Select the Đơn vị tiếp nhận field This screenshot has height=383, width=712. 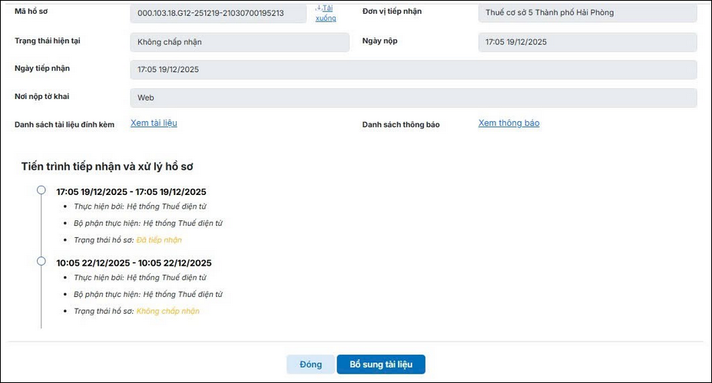(587, 13)
